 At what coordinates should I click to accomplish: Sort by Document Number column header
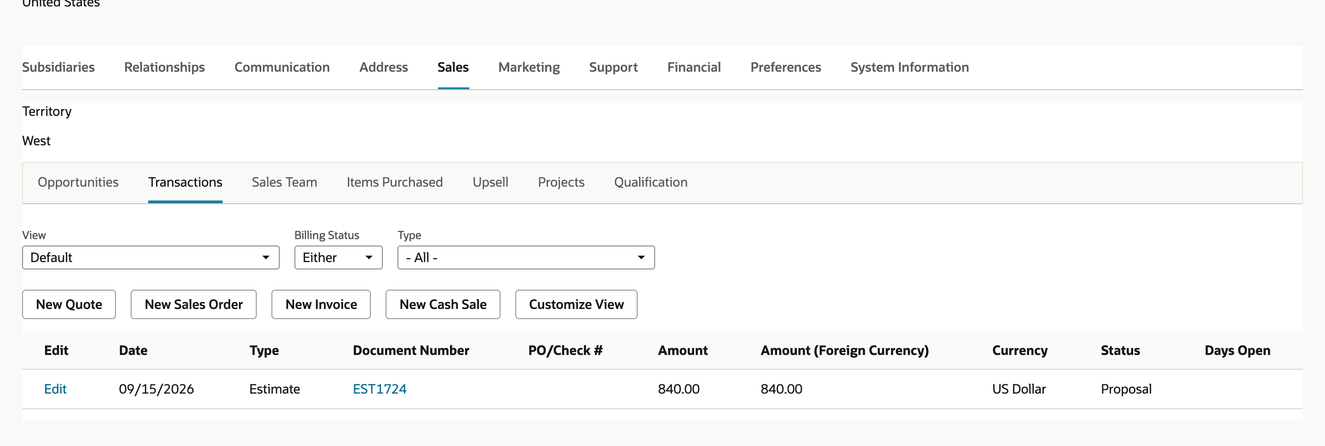click(x=411, y=350)
